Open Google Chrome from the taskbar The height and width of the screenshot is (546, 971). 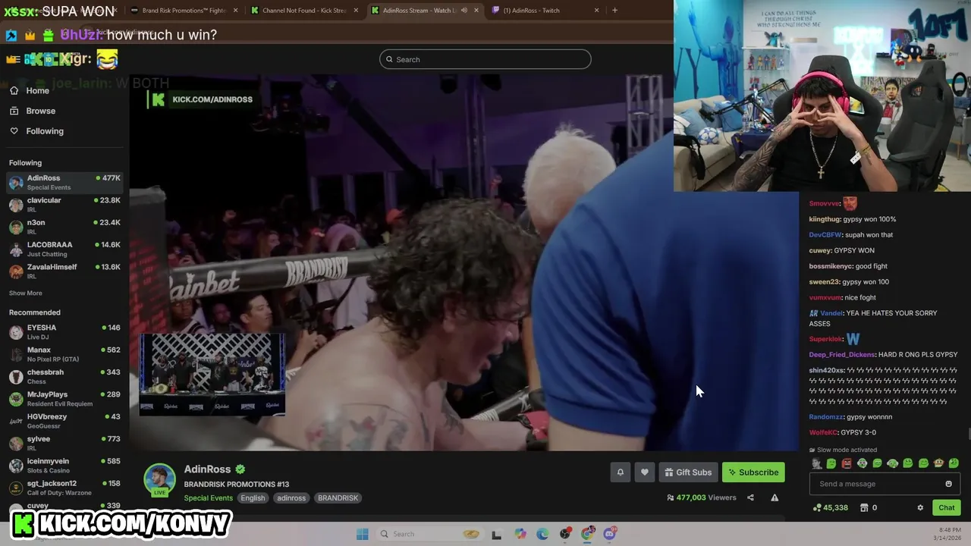(587, 534)
